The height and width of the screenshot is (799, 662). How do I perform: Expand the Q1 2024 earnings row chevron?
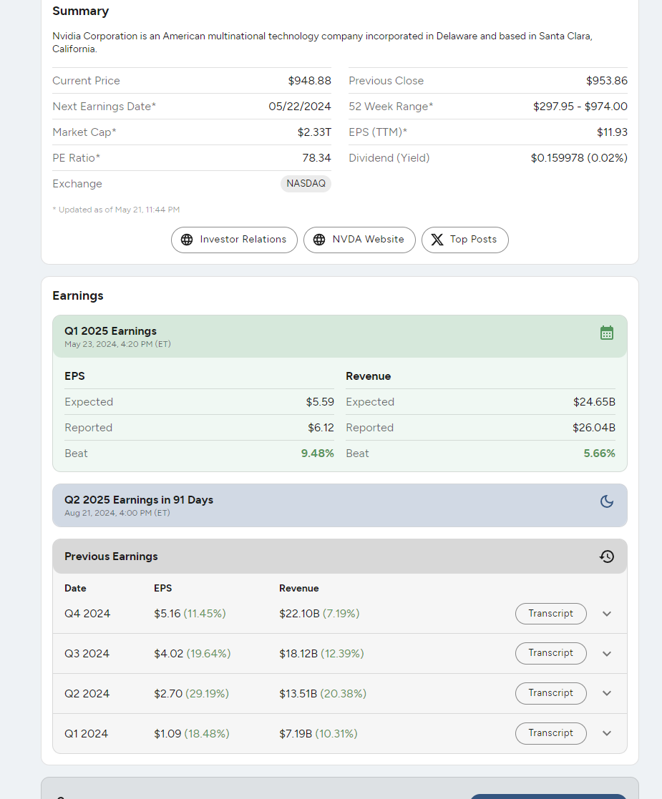click(x=607, y=733)
